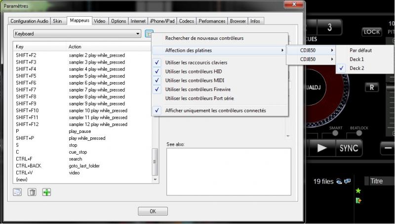Open the Browser tab

(238, 21)
